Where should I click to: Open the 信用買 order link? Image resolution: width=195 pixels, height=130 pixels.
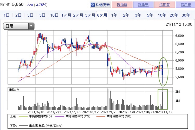click(165, 5)
